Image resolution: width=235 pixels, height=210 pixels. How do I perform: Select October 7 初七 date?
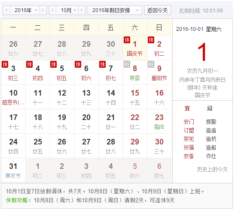click(111, 72)
